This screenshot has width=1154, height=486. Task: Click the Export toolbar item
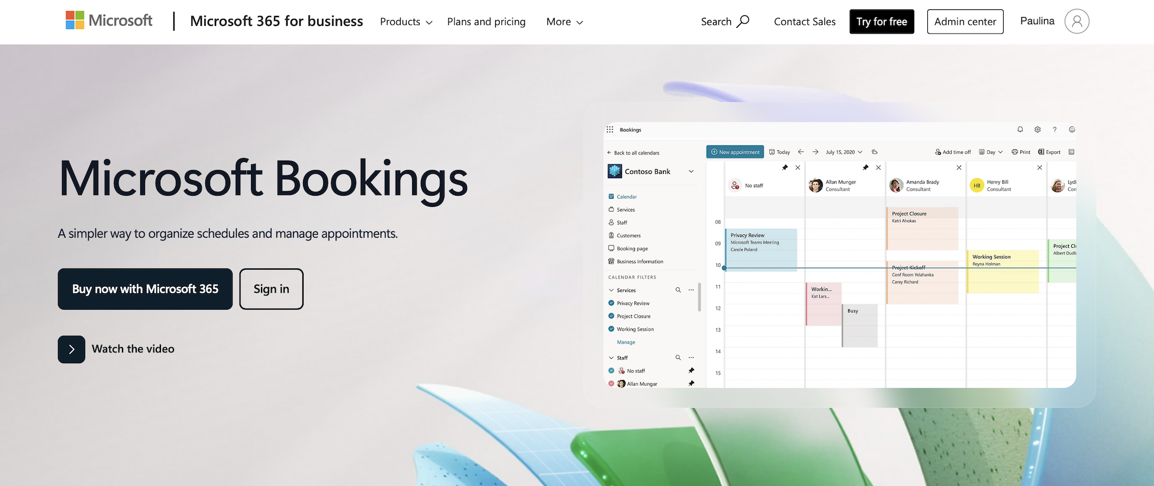point(1049,152)
